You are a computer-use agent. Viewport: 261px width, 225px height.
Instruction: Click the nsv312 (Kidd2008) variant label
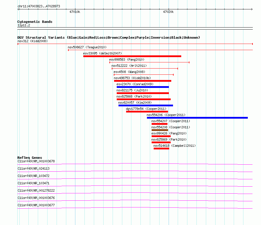pyautogui.click(x=33, y=41)
